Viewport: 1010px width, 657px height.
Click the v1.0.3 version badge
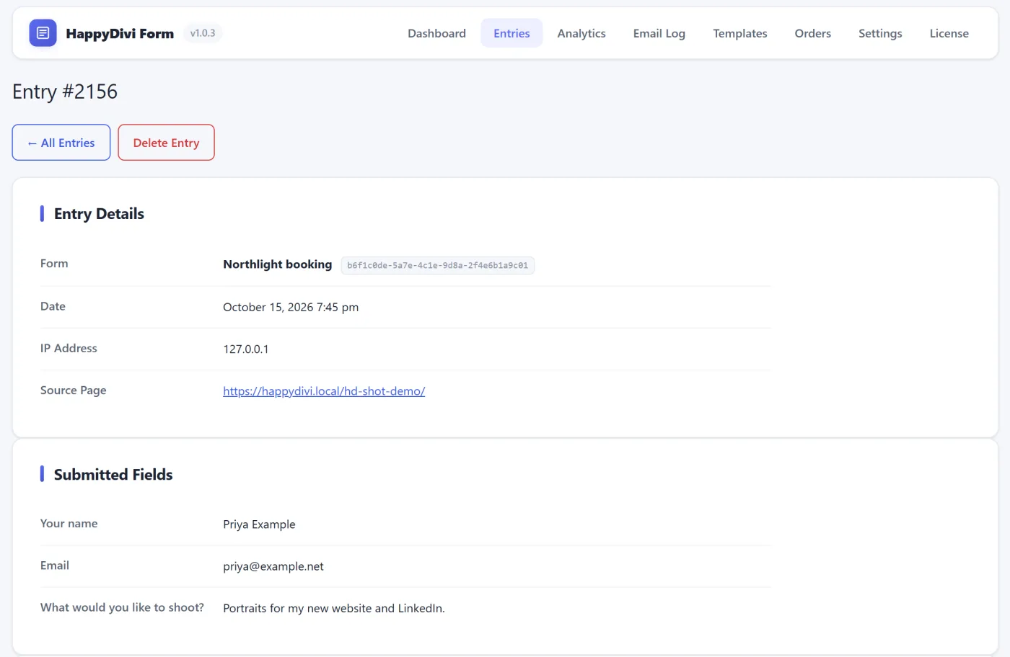click(203, 33)
